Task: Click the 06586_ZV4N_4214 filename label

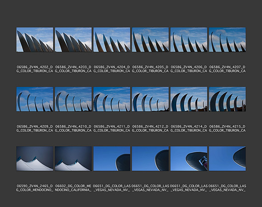Action: coord(189,128)
